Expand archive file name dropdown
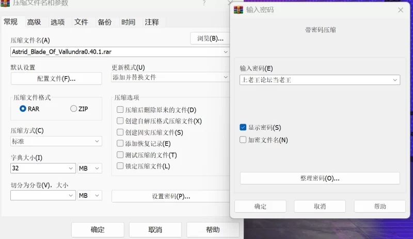Viewport: 413px width, 239px height. (x=226, y=52)
